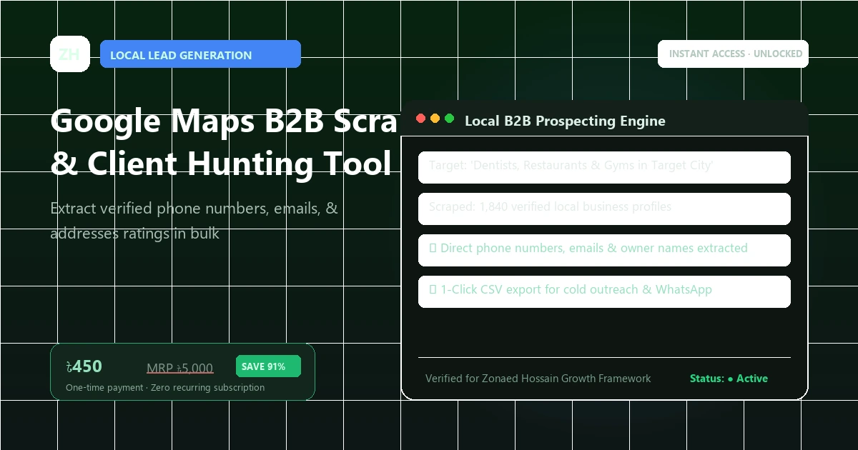Select the LOCAL LEAD GENERATION badge
Image resolution: width=858 pixels, height=450 pixels.
pyautogui.click(x=200, y=54)
